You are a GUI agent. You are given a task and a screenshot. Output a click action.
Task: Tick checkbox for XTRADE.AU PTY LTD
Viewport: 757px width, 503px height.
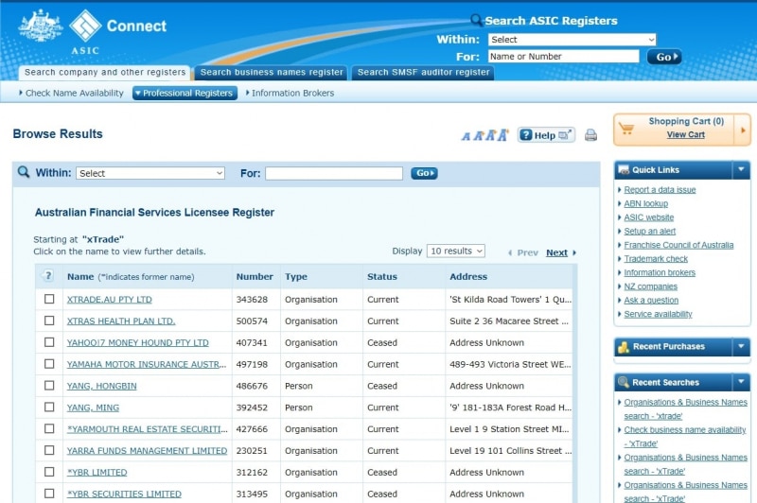[49, 299]
